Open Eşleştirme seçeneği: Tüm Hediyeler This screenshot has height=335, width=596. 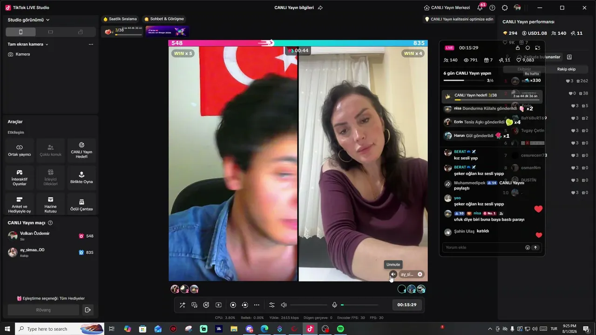pyautogui.click(x=51, y=298)
